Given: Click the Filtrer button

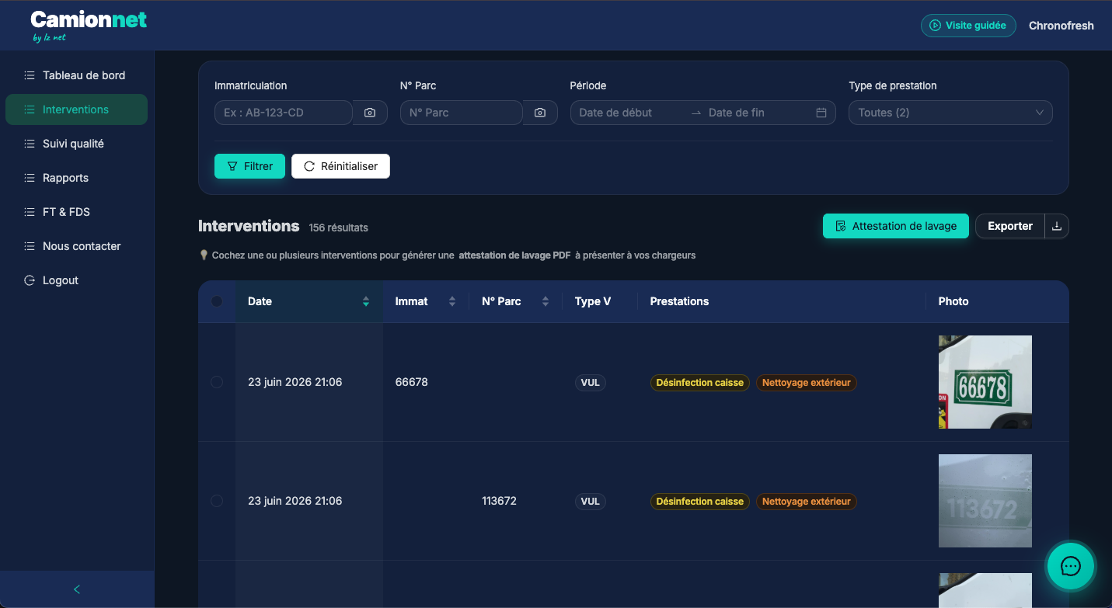Looking at the screenshot, I should coord(249,166).
